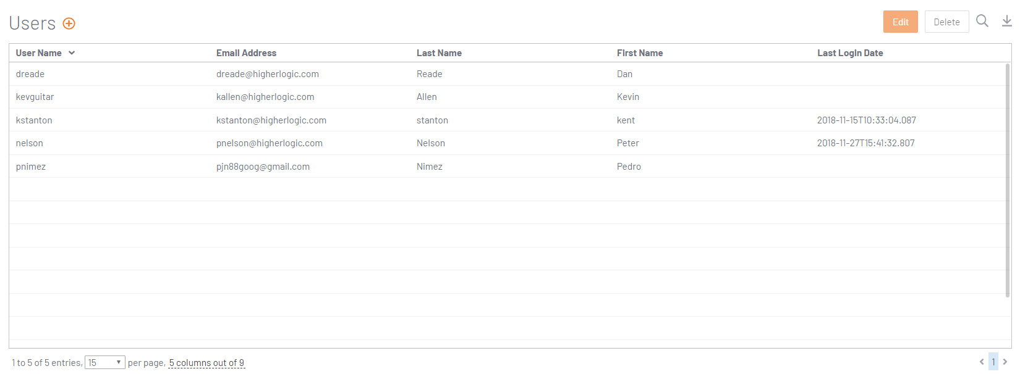This screenshot has width=1020, height=374.
Task: Sort by the Last Name column header
Action: tap(439, 53)
